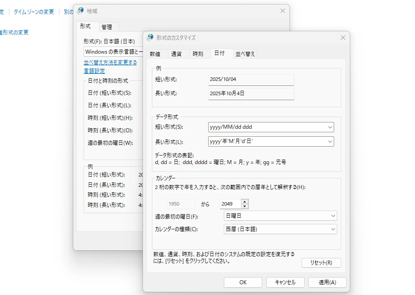Switch to the 数値 tab
This screenshot has height=295, width=415.
click(155, 54)
